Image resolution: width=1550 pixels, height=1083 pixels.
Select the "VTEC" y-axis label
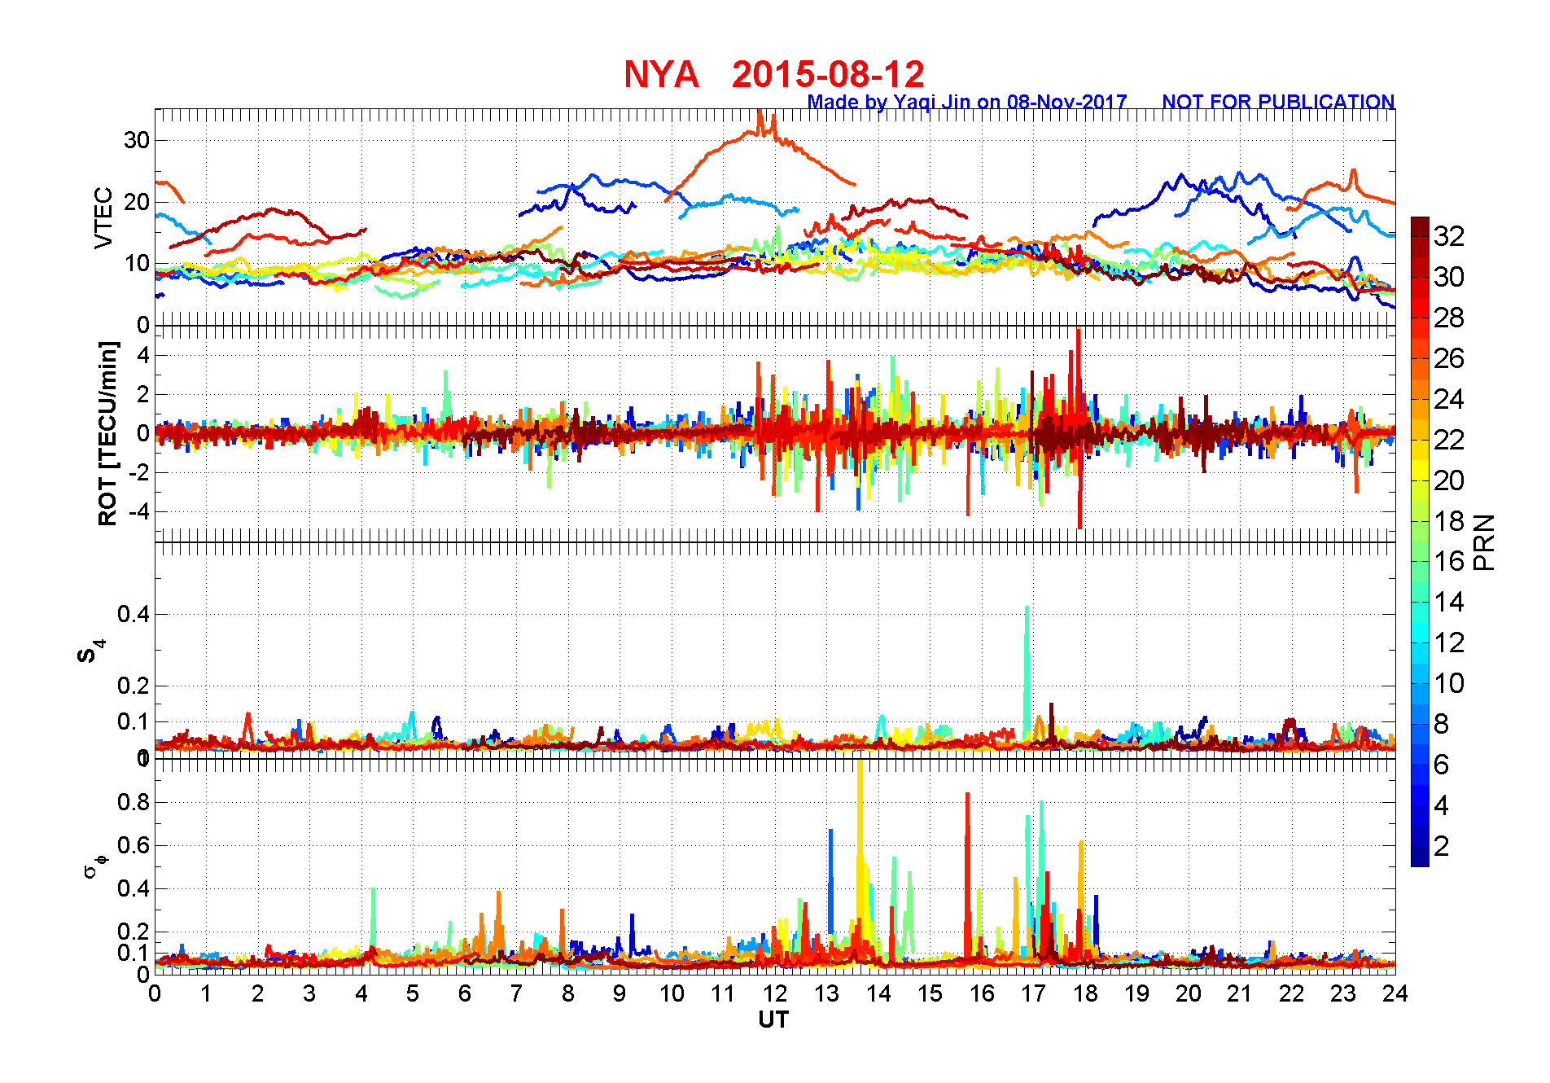[x=103, y=217]
